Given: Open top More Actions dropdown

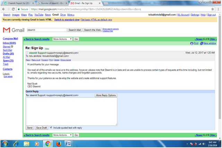Looking at the screenshot, I should point(62,39).
